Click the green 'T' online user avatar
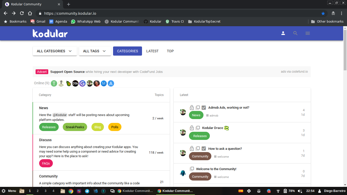Viewport: 347px width, 195px height. (54, 83)
